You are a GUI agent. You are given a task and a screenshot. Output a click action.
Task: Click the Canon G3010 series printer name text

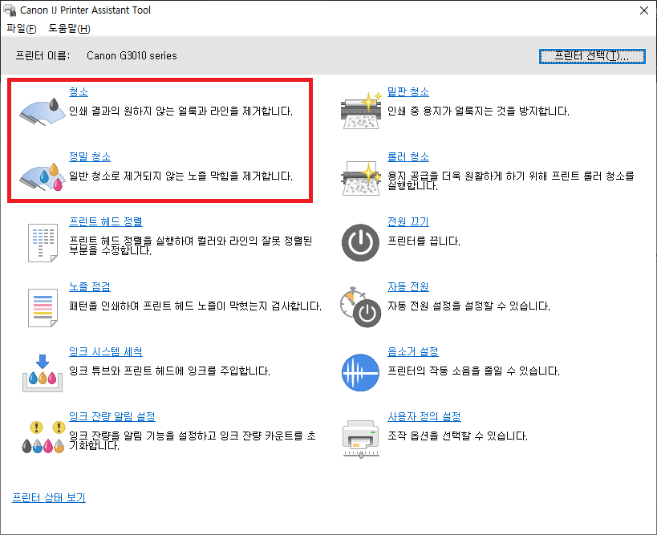pos(132,55)
